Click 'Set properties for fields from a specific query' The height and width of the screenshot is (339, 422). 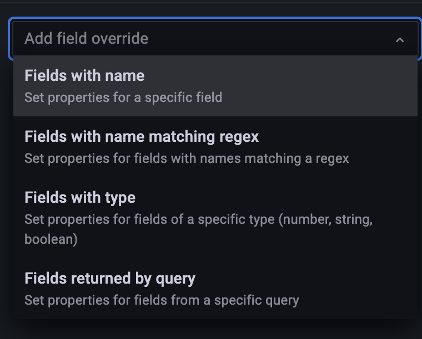tap(162, 300)
